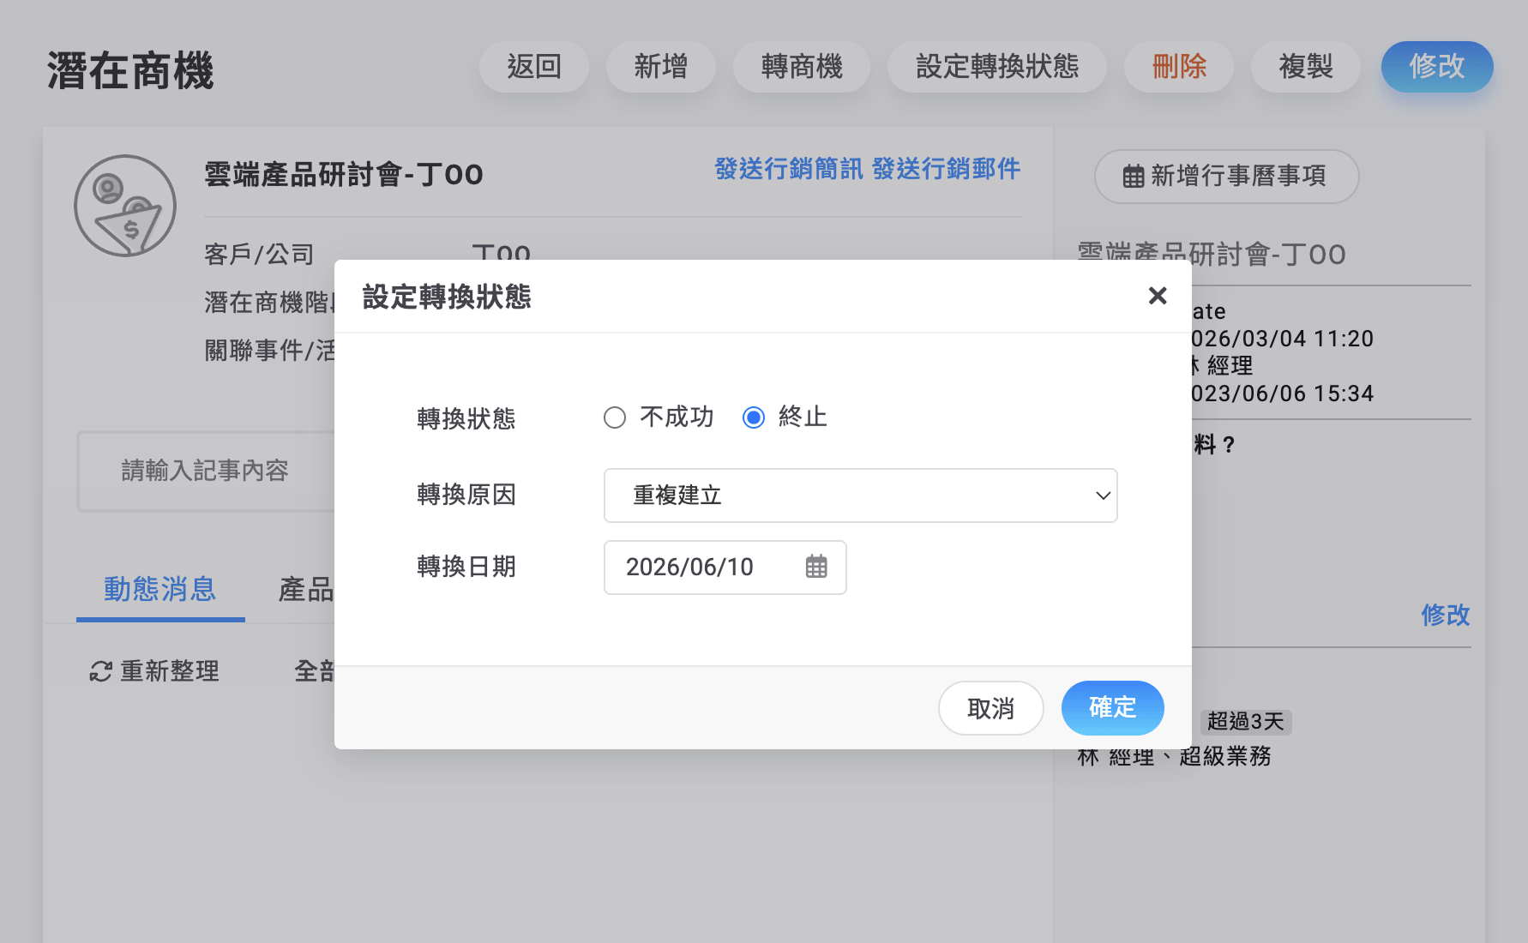Click the calendar icon in 新增行事曆事項
Screen dimensions: 1528x943
1134,177
